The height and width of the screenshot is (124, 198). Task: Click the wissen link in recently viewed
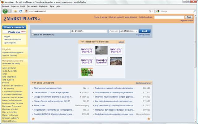pyautogui.click(x=121, y=42)
